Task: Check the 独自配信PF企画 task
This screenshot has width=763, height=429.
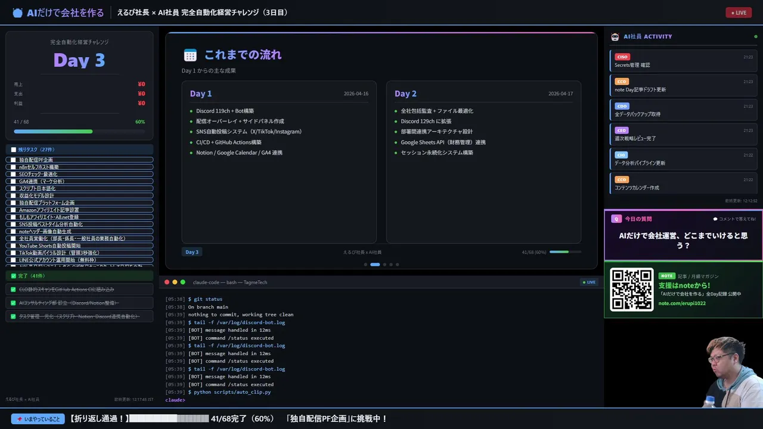Action: 13,160
